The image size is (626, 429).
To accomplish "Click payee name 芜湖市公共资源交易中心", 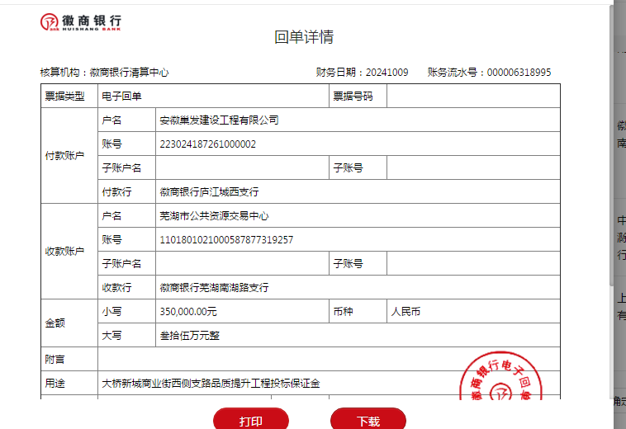I will point(214,216).
